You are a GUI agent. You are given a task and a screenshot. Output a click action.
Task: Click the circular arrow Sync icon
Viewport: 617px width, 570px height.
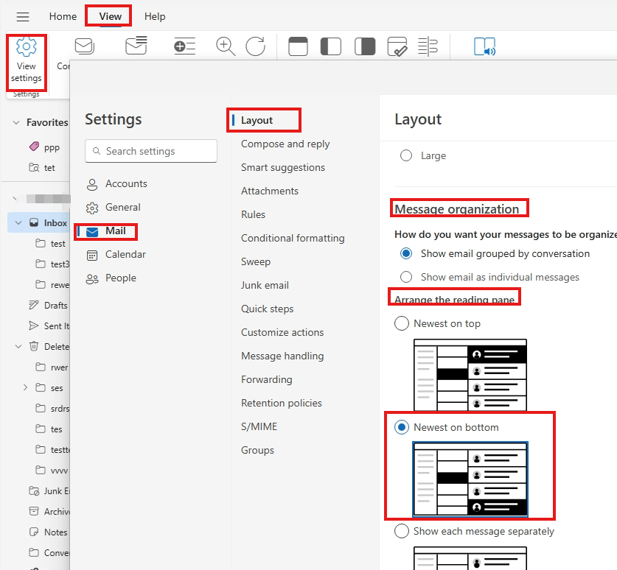point(255,46)
